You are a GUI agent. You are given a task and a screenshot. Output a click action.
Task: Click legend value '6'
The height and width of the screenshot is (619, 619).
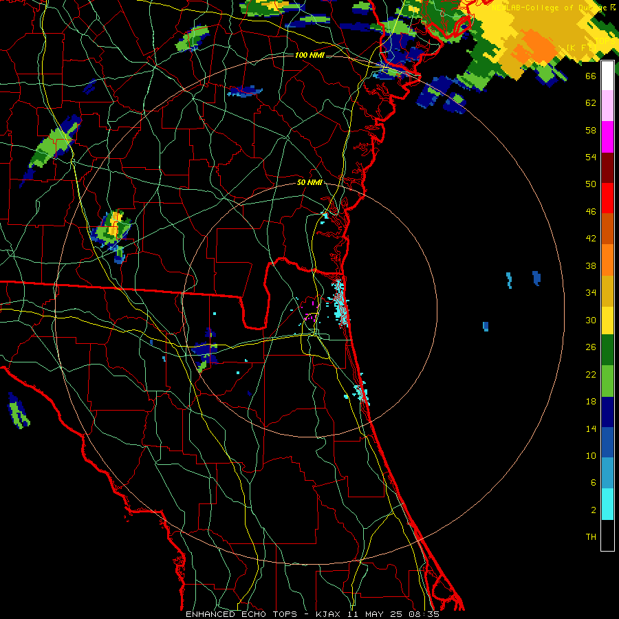click(x=593, y=482)
